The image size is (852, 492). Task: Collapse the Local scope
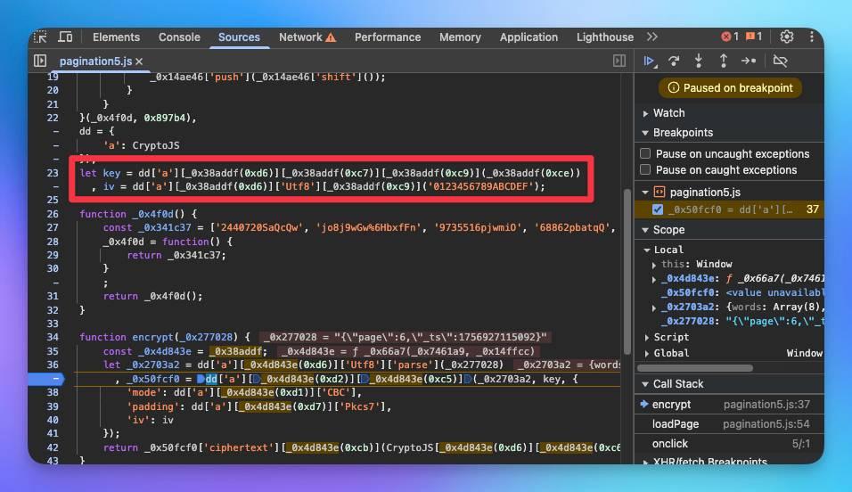pyautogui.click(x=647, y=250)
